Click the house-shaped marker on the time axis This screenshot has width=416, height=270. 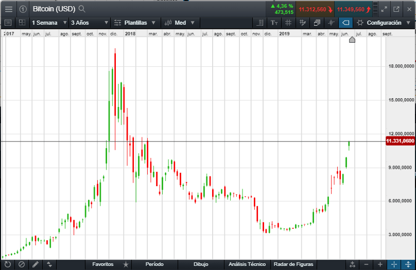click(352, 40)
